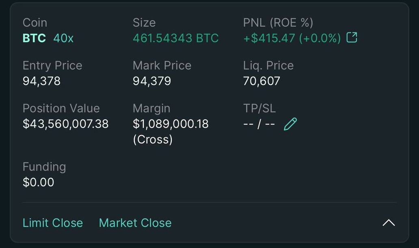
Task: Click the Limit Close link
Action: [53, 223]
